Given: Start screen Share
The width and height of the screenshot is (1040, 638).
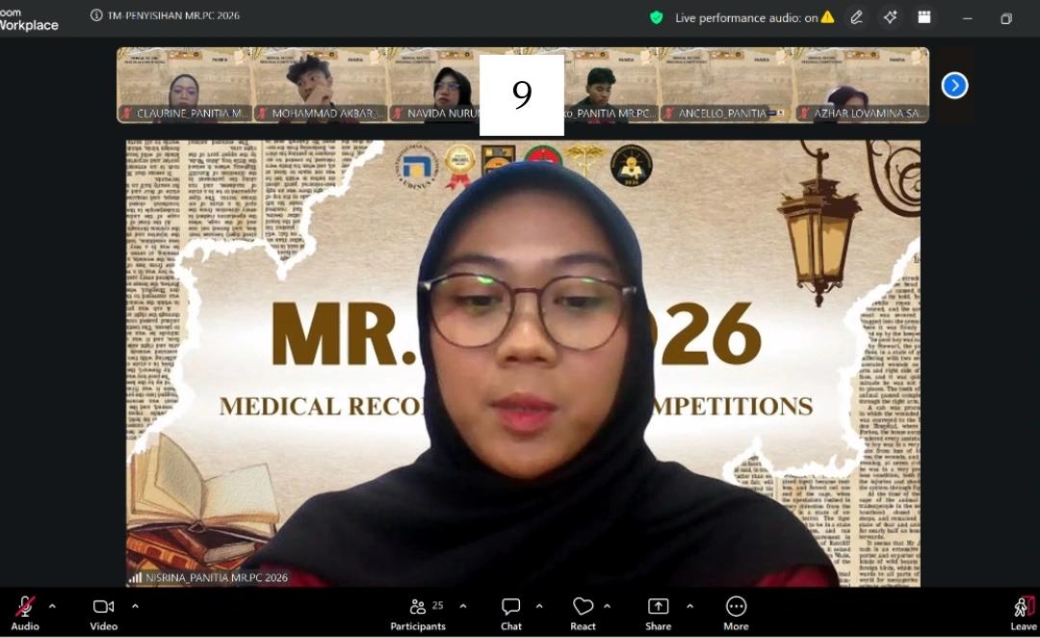Looking at the screenshot, I should pyautogui.click(x=658, y=614).
